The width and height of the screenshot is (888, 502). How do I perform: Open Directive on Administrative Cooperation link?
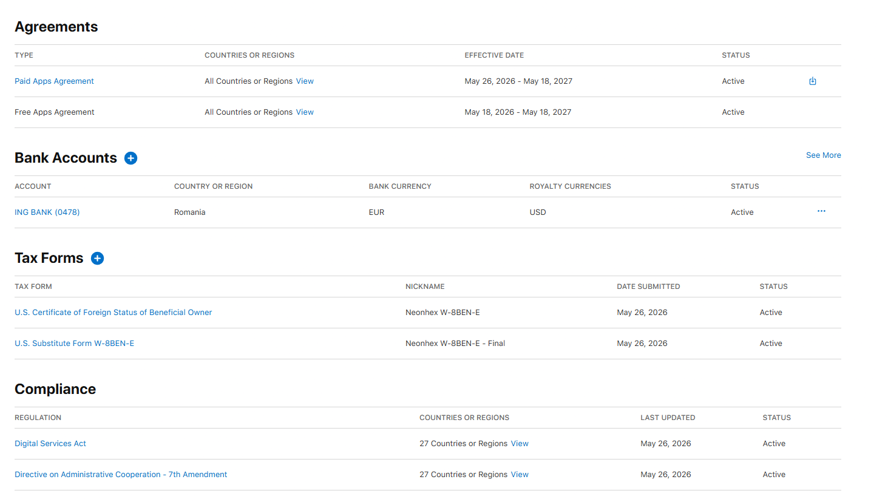point(121,475)
